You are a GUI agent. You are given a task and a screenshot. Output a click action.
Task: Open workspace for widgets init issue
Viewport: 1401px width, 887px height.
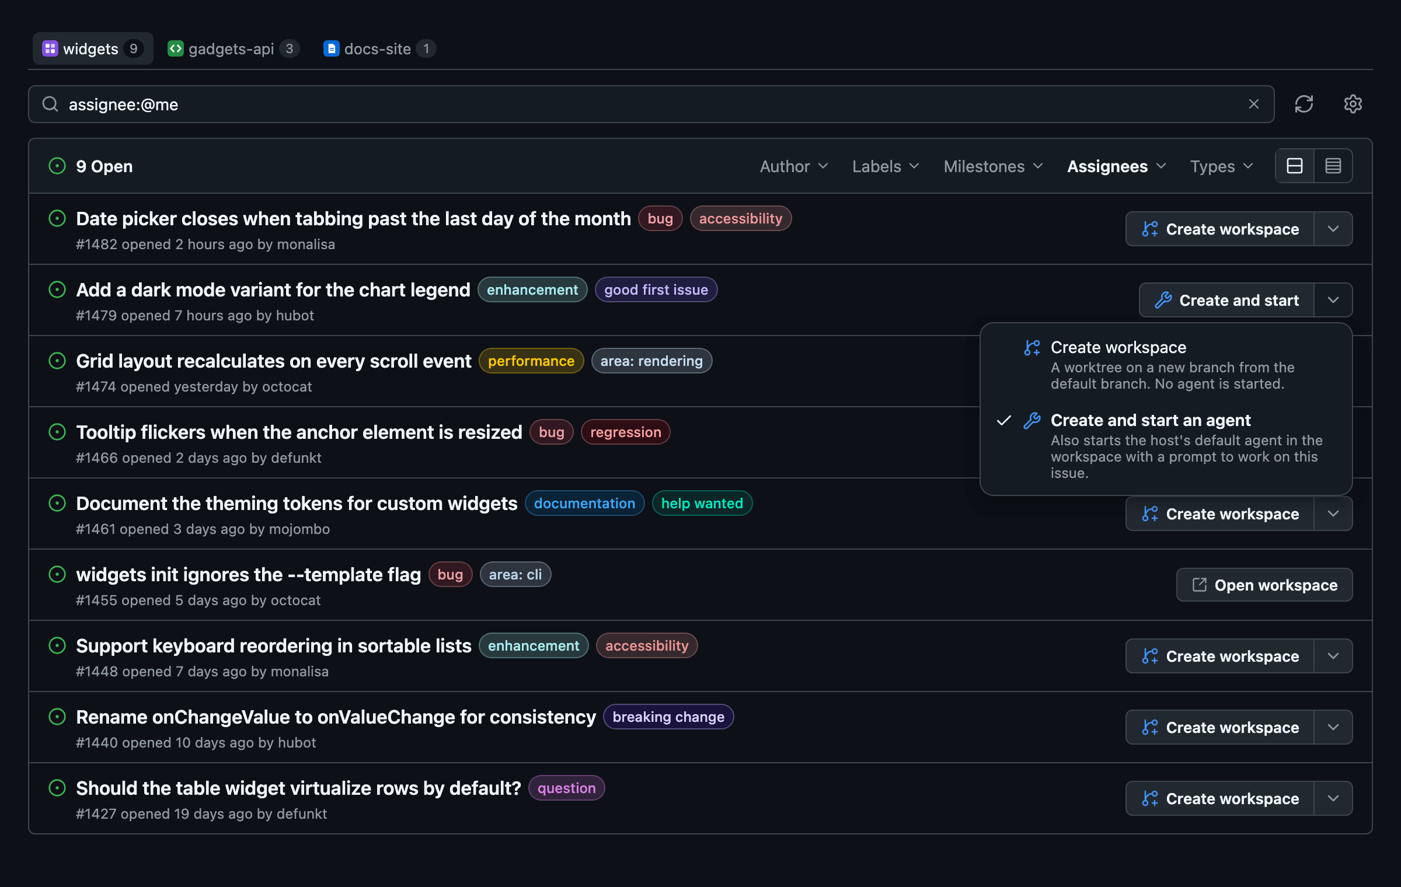click(1264, 585)
